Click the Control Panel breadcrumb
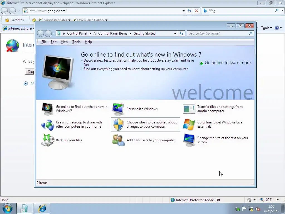 [77, 33]
